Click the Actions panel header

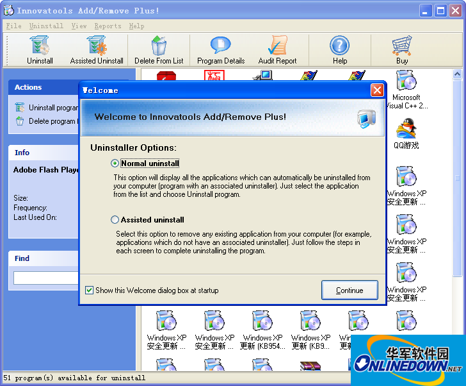point(44,87)
